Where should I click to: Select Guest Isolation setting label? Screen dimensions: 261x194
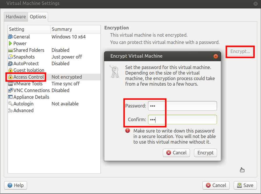pyautogui.click(x=29, y=70)
